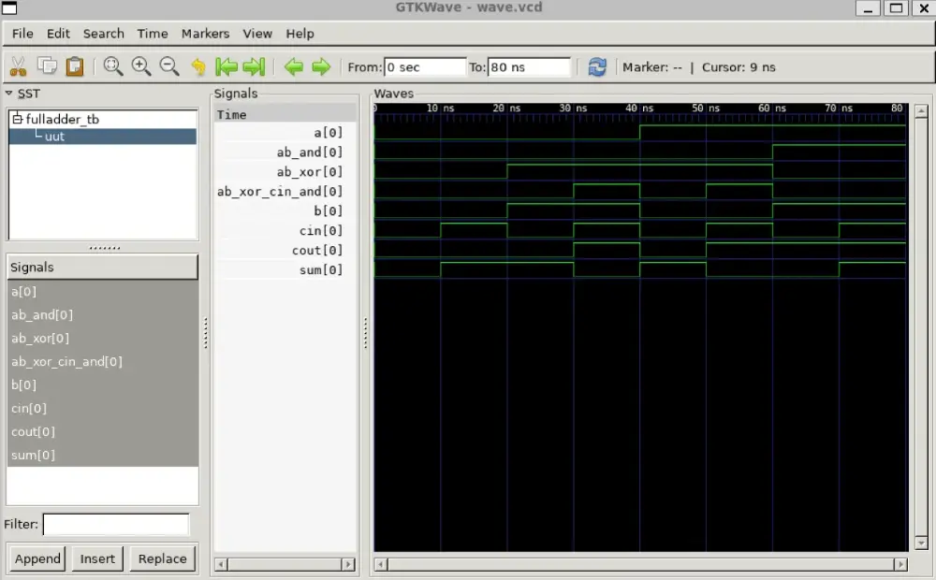The height and width of the screenshot is (580, 936).
Task: Click the Zoom Fit magnifier icon
Action: point(113,66)
